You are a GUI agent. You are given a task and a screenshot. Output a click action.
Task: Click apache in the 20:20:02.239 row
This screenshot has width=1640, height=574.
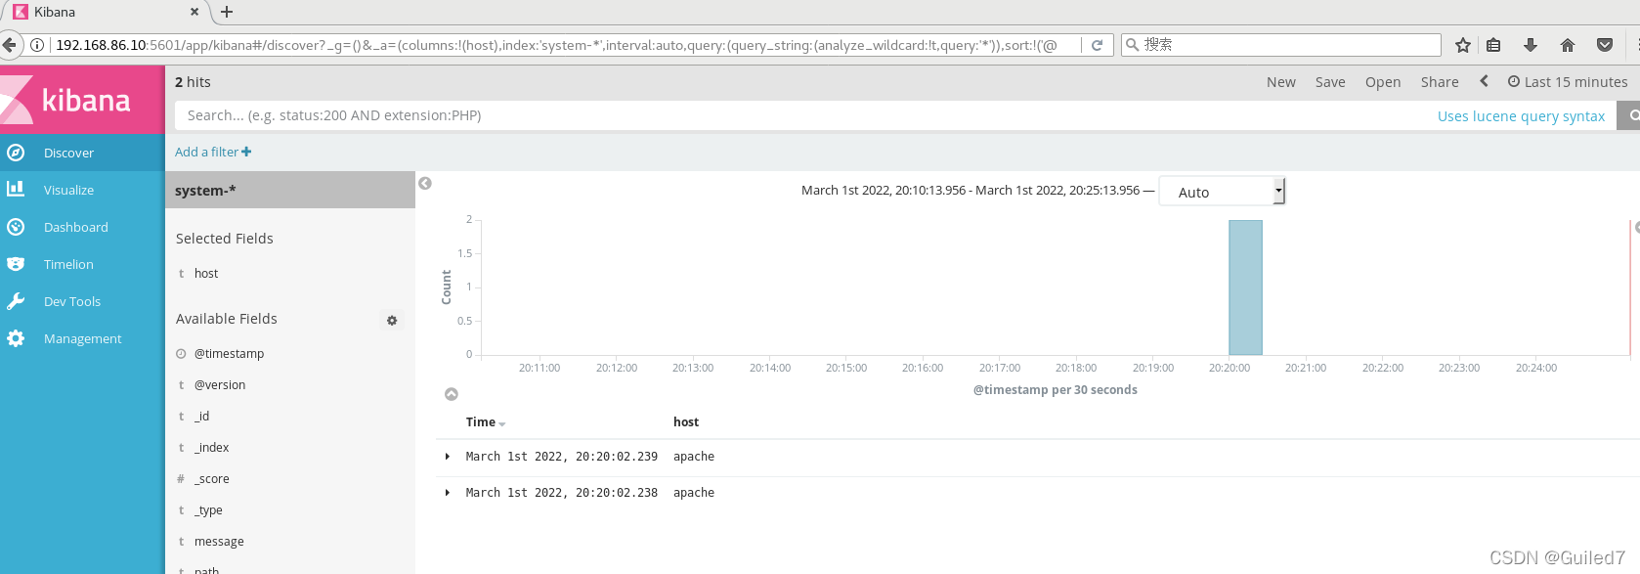pos(694,457)
